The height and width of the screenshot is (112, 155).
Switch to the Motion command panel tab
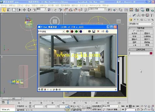coord(143,15)
